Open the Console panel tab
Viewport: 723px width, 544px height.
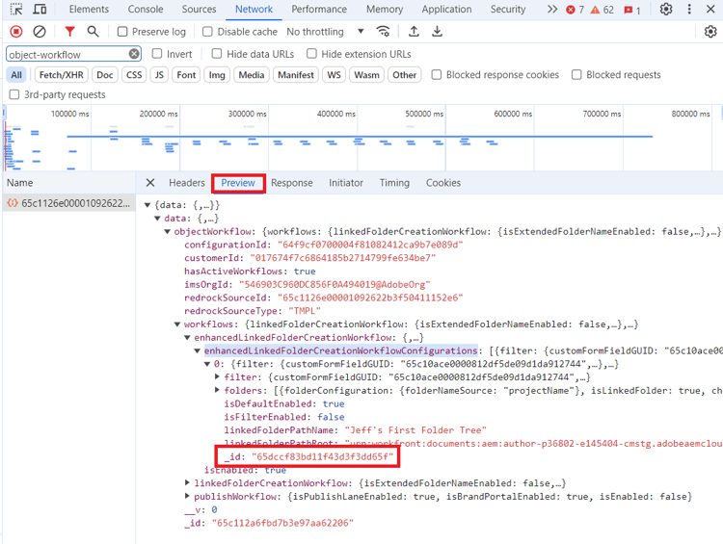(x=146, y=10)
